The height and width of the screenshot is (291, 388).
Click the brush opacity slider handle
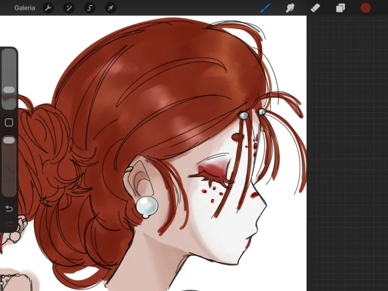(x=9, y=140)
